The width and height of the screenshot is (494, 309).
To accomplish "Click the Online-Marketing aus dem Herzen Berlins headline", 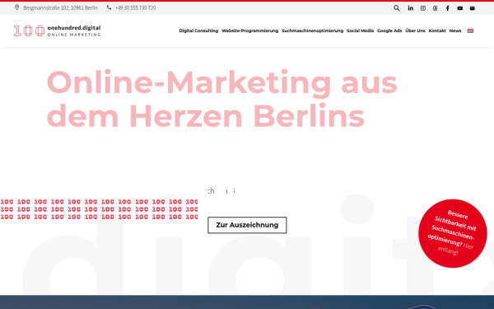I will click(221, 98).
